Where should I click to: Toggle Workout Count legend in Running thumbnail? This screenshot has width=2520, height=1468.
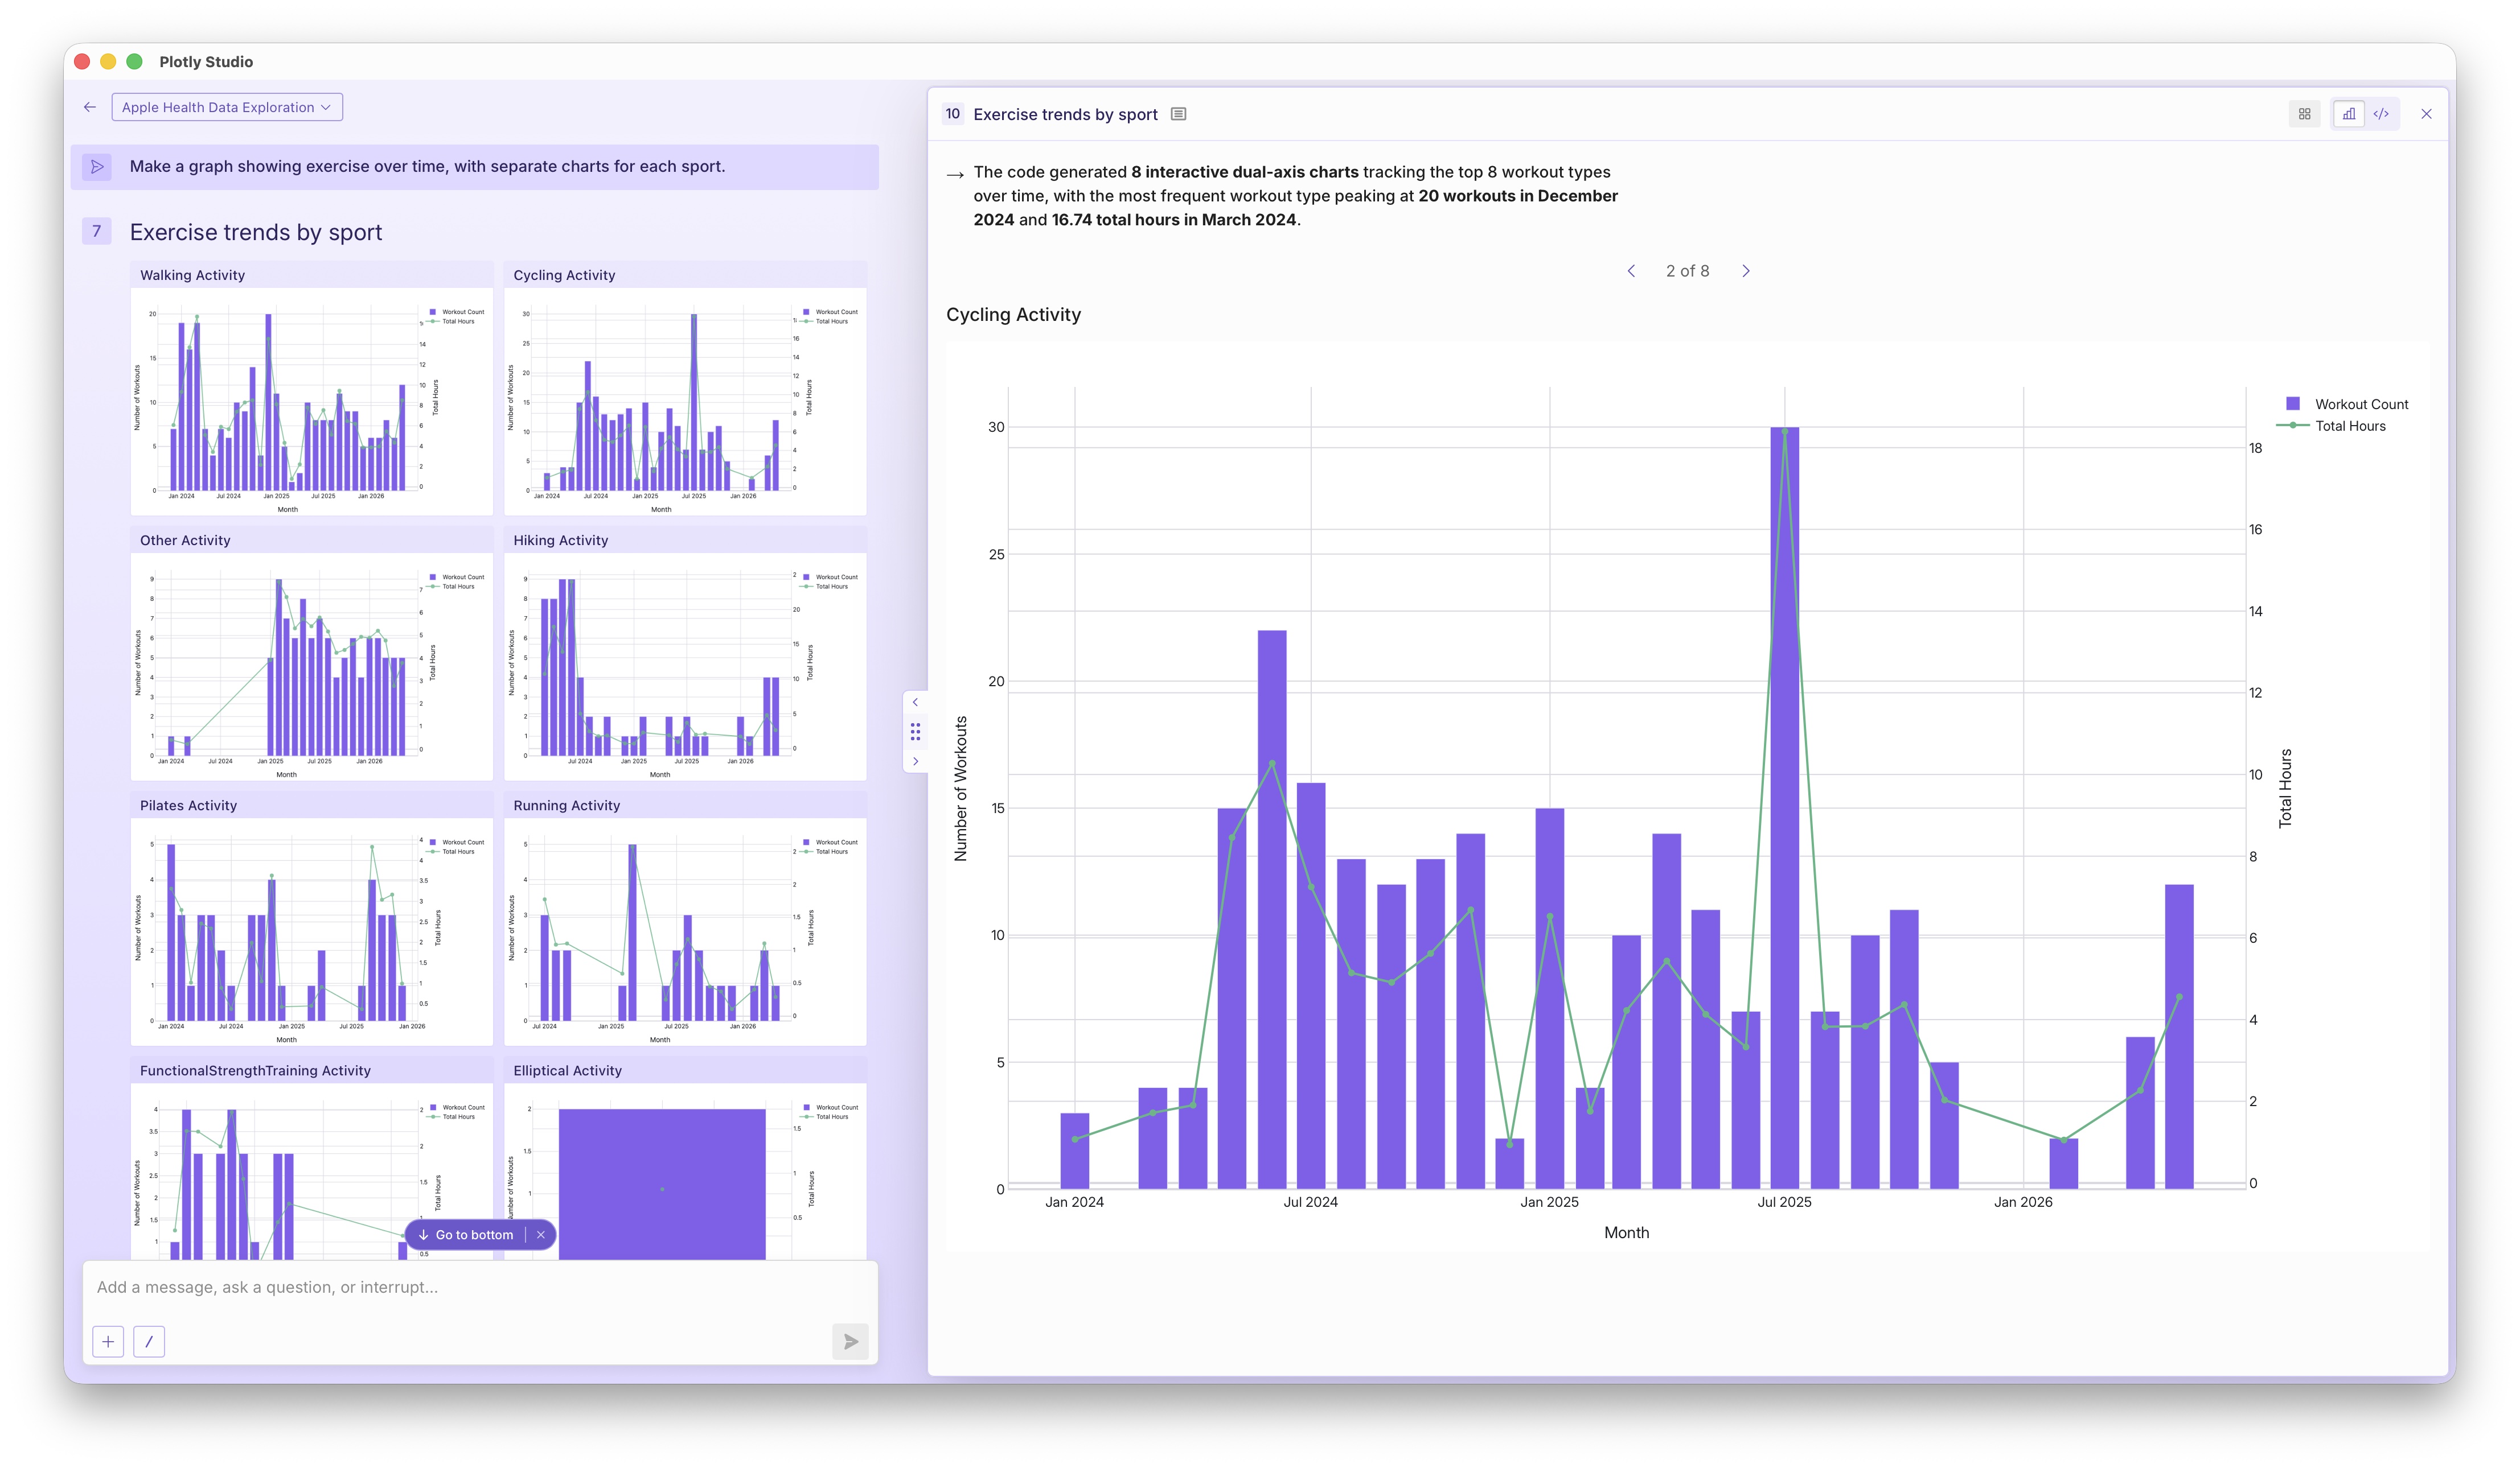830,843
